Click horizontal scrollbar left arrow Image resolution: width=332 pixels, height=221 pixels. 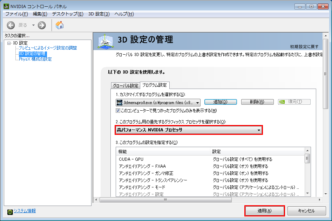[x=96, y=200]
